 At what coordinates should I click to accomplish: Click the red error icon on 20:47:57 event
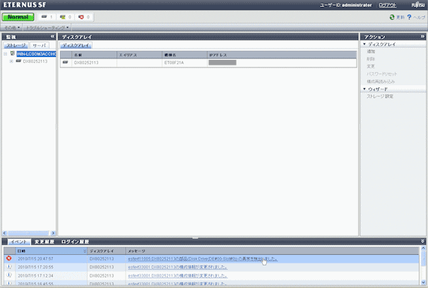[9, 258]
